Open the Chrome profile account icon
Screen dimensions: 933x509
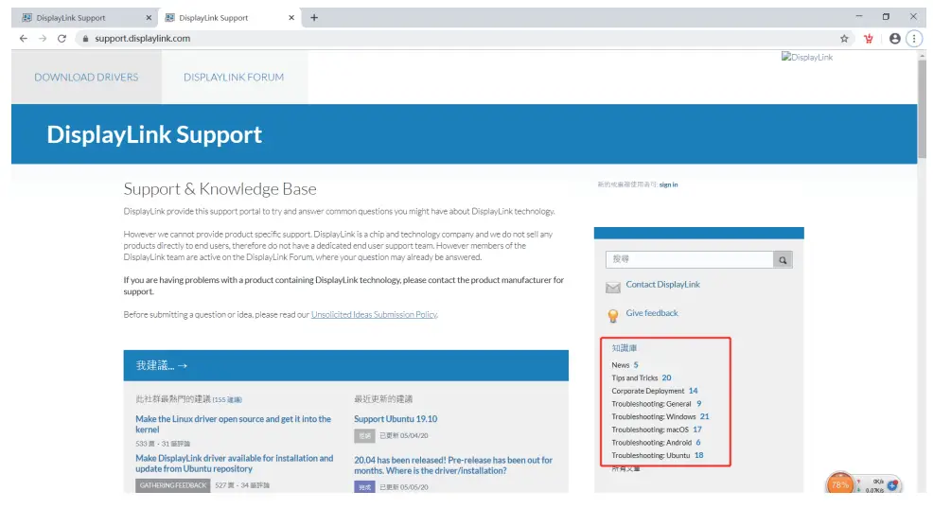pyautogui.click(x=894, y=39)
